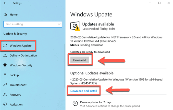Click the pause updates circle icon
Screen dimensions: 173x110
(75, 103)
